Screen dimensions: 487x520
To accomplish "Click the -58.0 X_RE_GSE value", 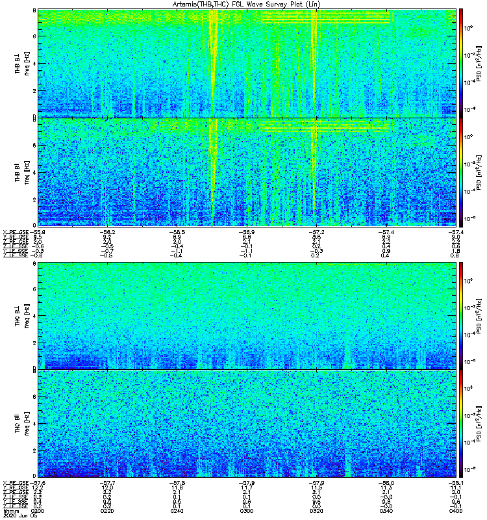I will point(386,483).
